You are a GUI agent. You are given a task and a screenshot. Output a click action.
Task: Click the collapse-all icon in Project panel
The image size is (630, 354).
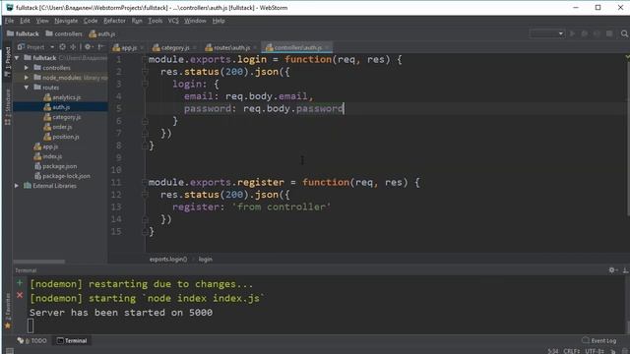click(x=73, y=47)
